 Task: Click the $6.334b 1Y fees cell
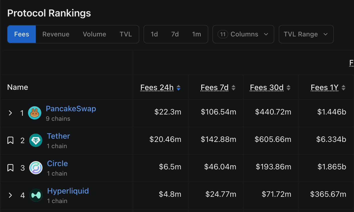[x=331, y=139]
